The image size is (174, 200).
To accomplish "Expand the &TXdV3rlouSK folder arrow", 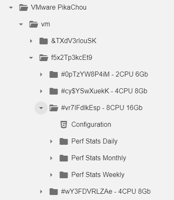I will click(x=31, y=41).
